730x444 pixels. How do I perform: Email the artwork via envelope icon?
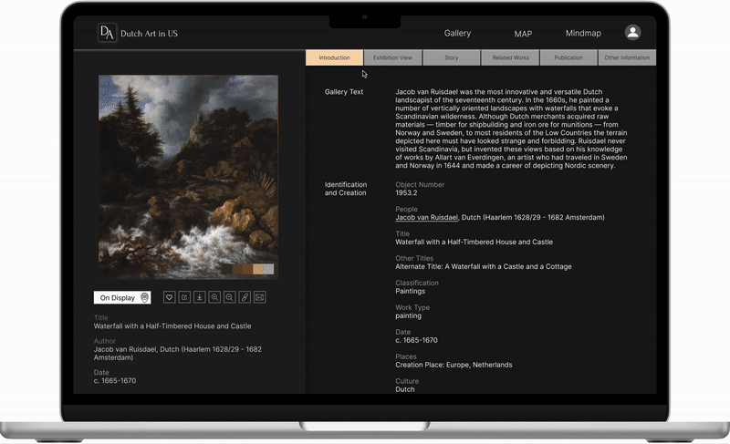(x=260, y=297)
